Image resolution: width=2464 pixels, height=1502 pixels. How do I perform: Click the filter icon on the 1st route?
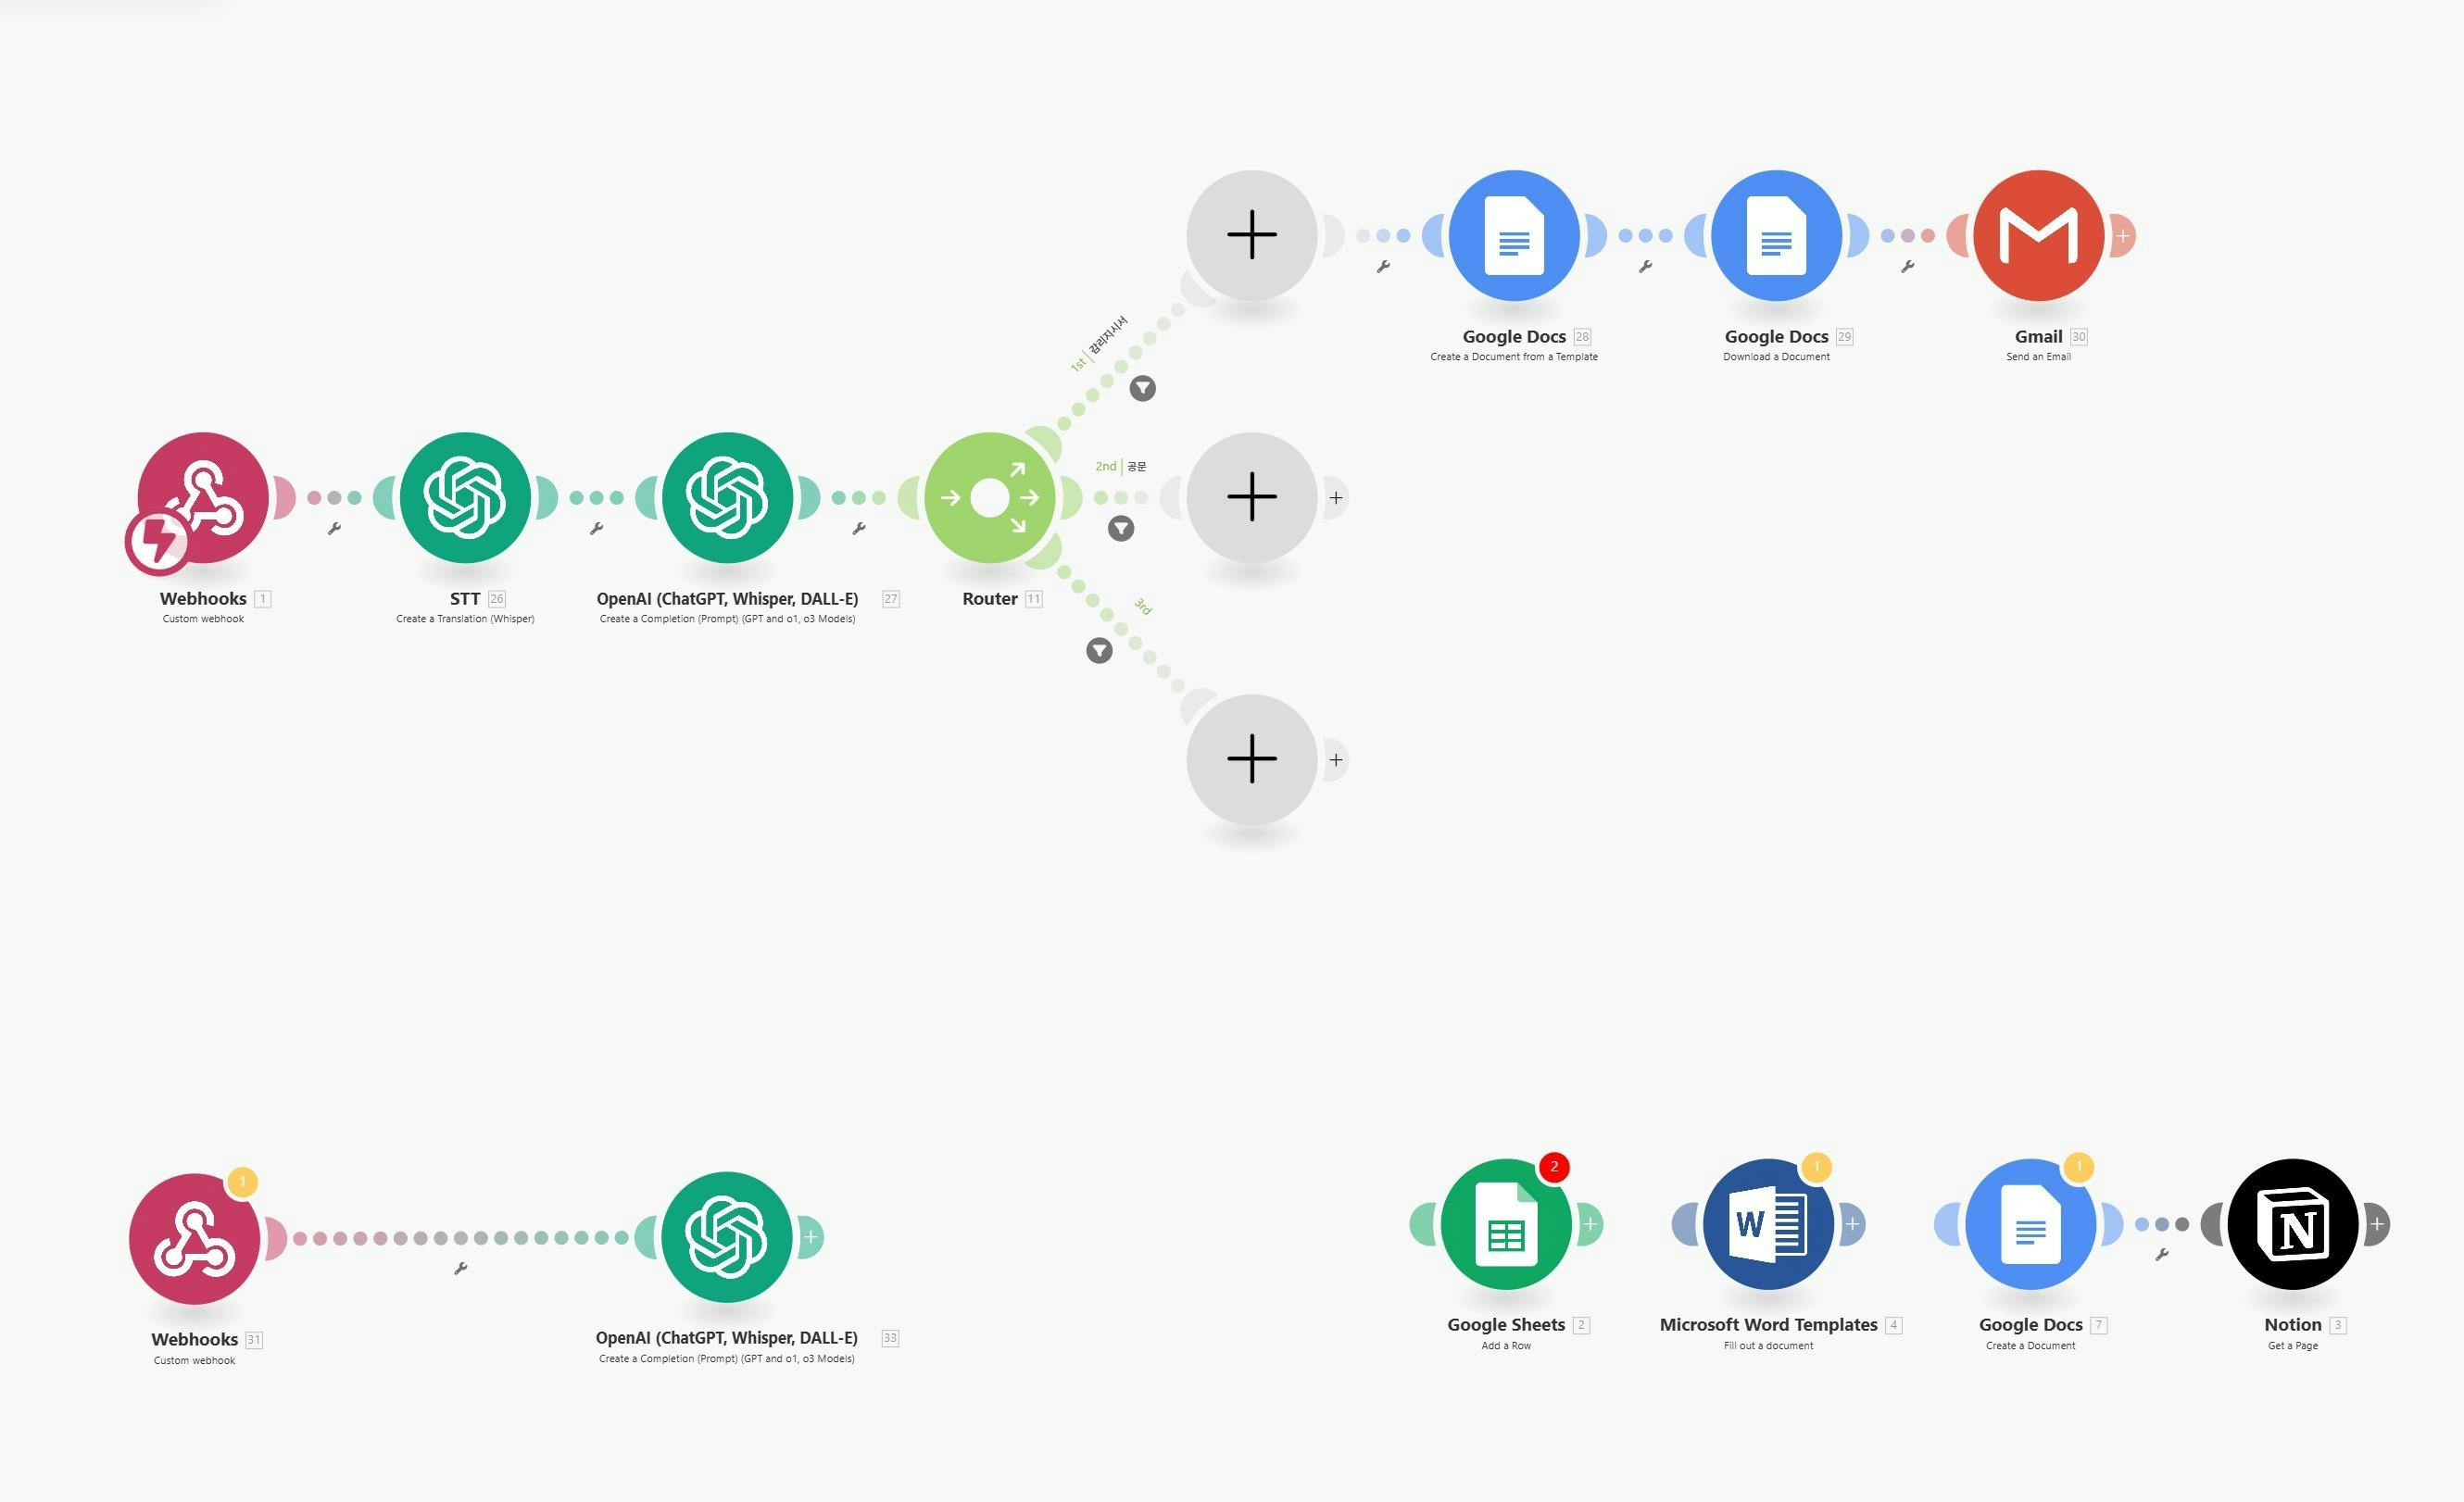click(x=1142, y=388)
